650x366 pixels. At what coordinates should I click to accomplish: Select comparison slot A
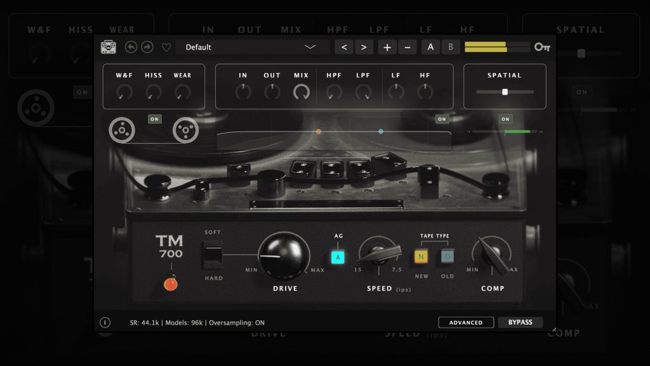click(430, 46)
